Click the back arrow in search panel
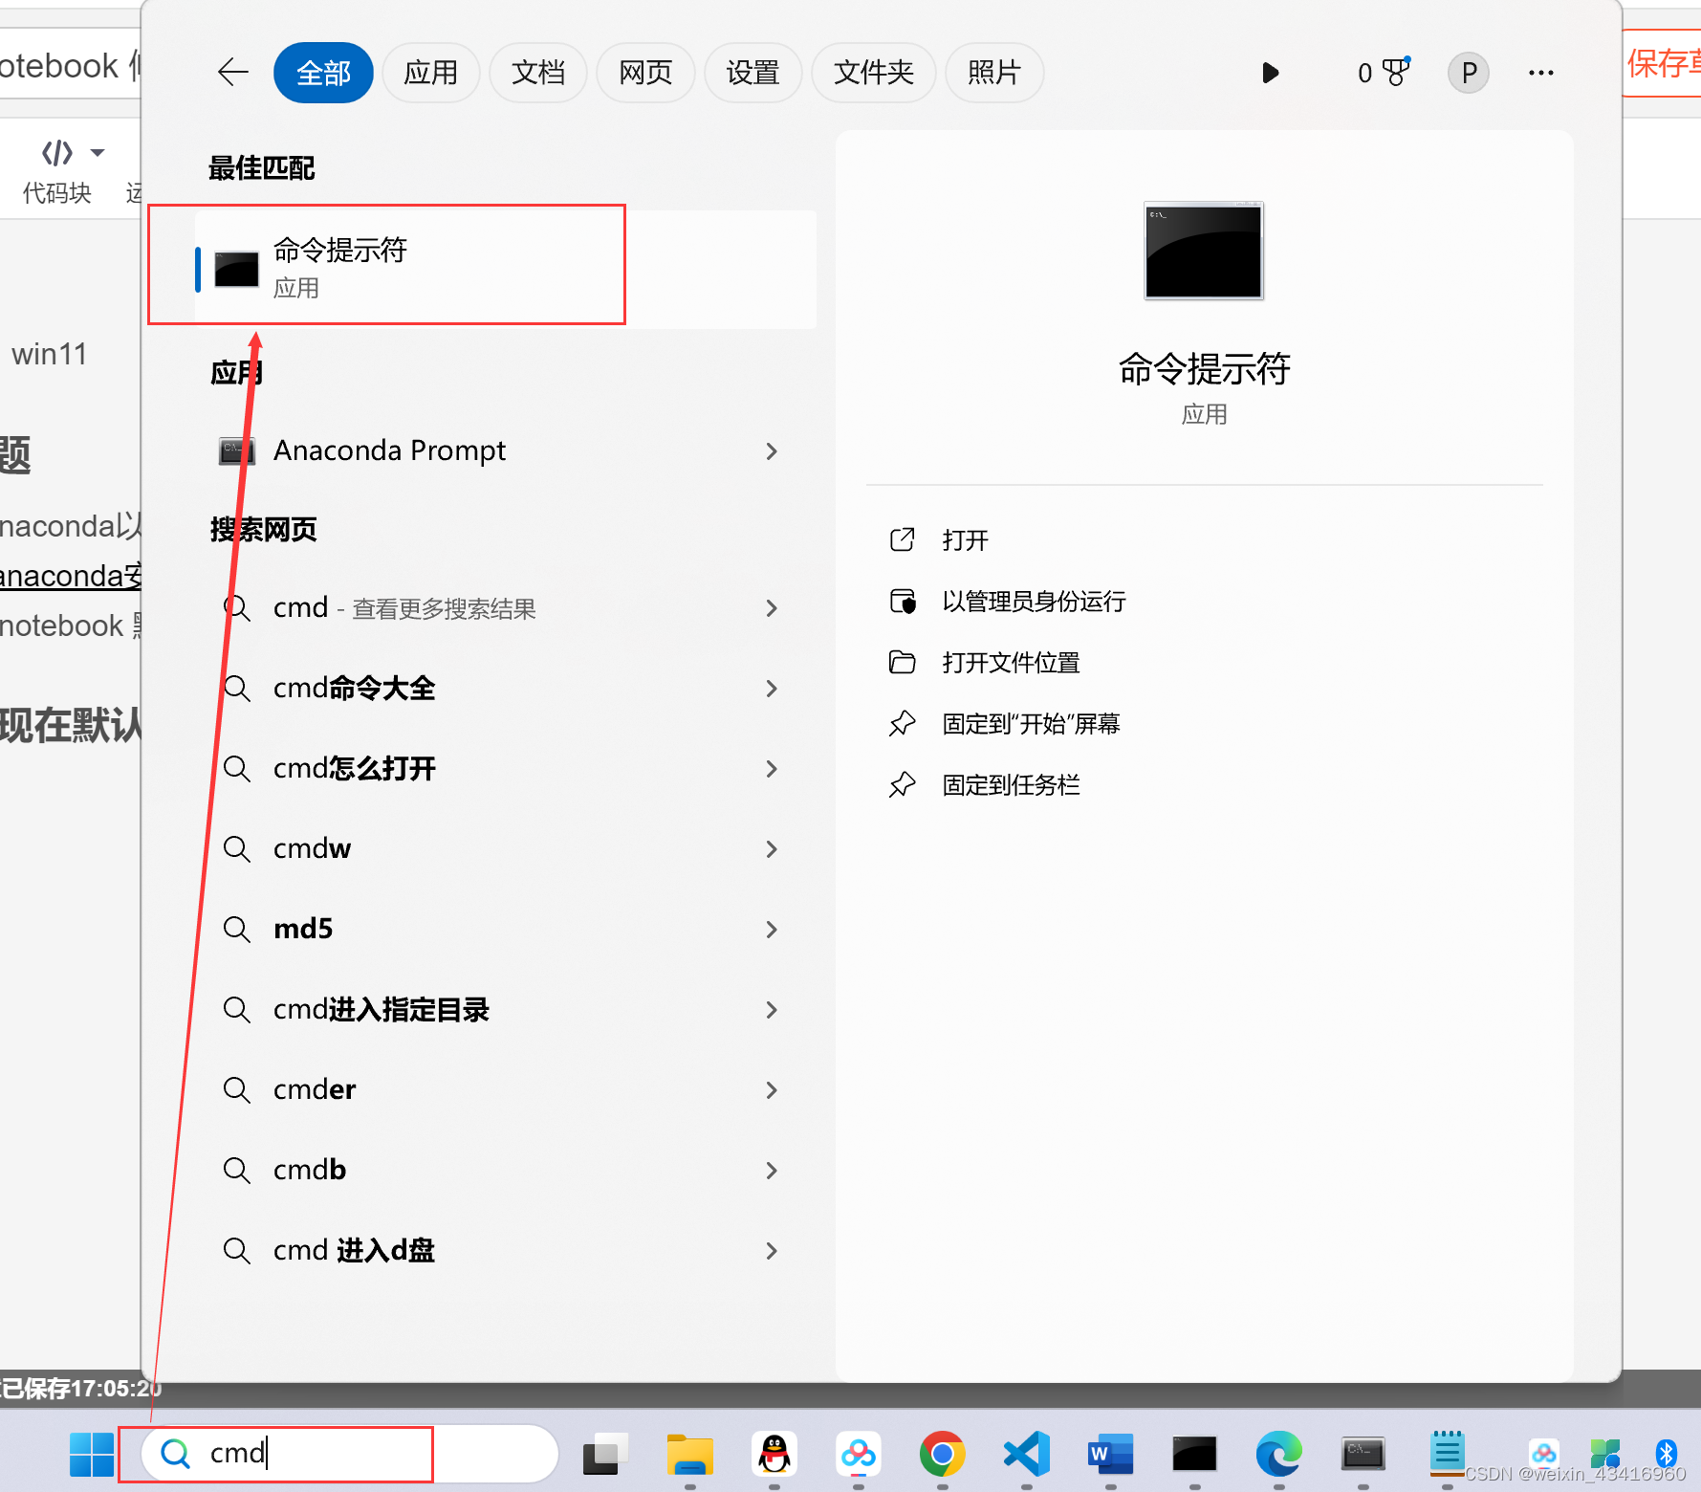1701x1492 pixels. pos(233,73)
